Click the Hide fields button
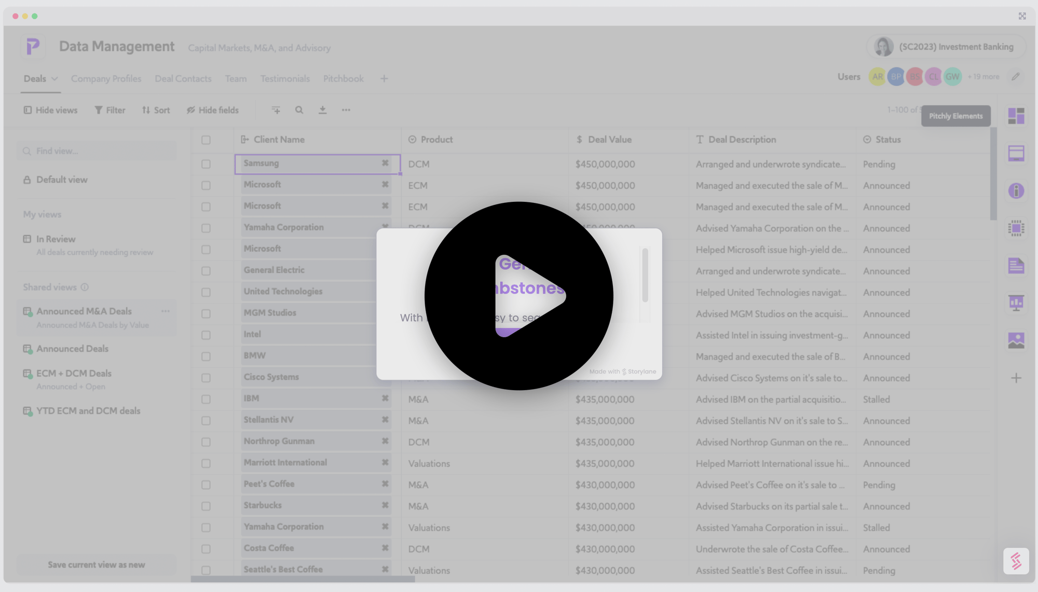This screenshot has width=1038, height=592. point(213,110)
